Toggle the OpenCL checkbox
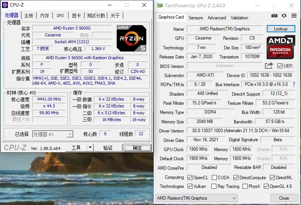 190,178
